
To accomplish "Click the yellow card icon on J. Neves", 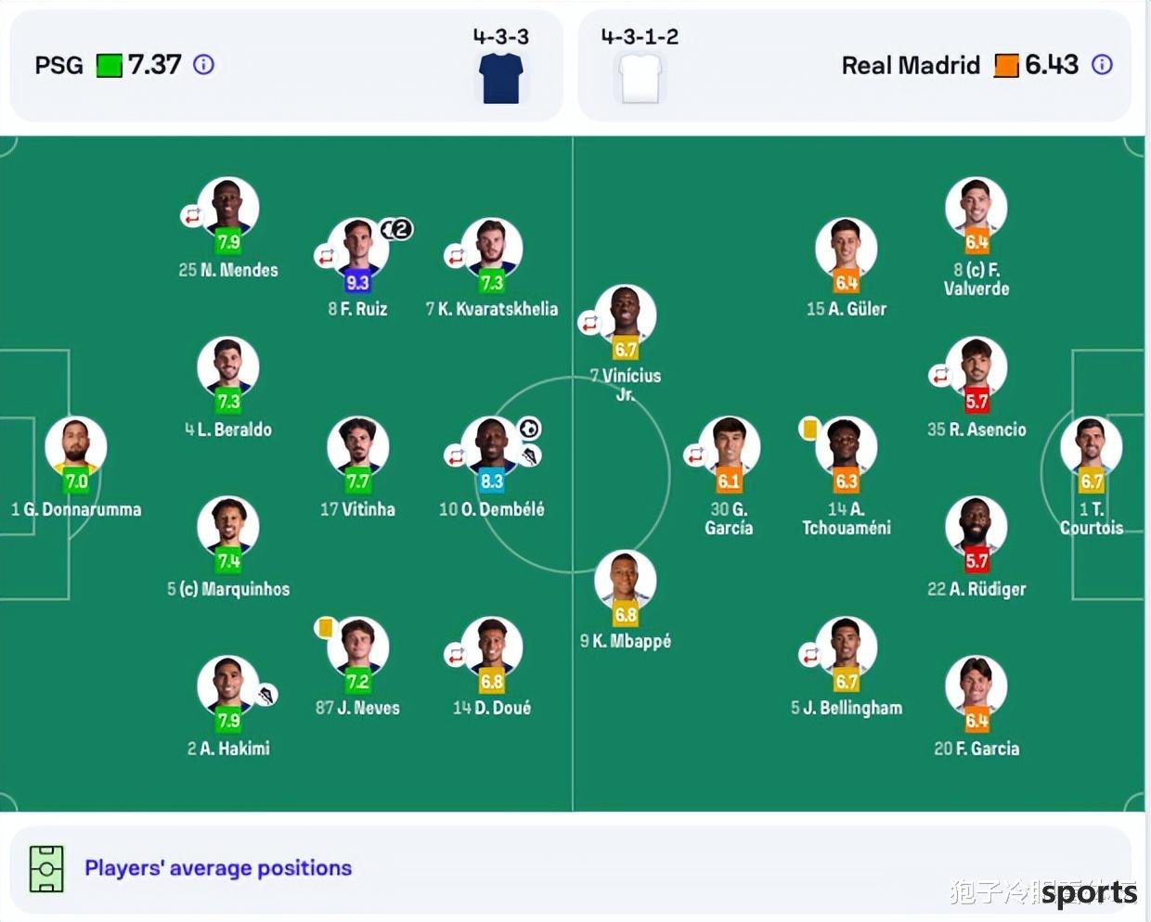I will pyautogui.click(x=325, y=628).
